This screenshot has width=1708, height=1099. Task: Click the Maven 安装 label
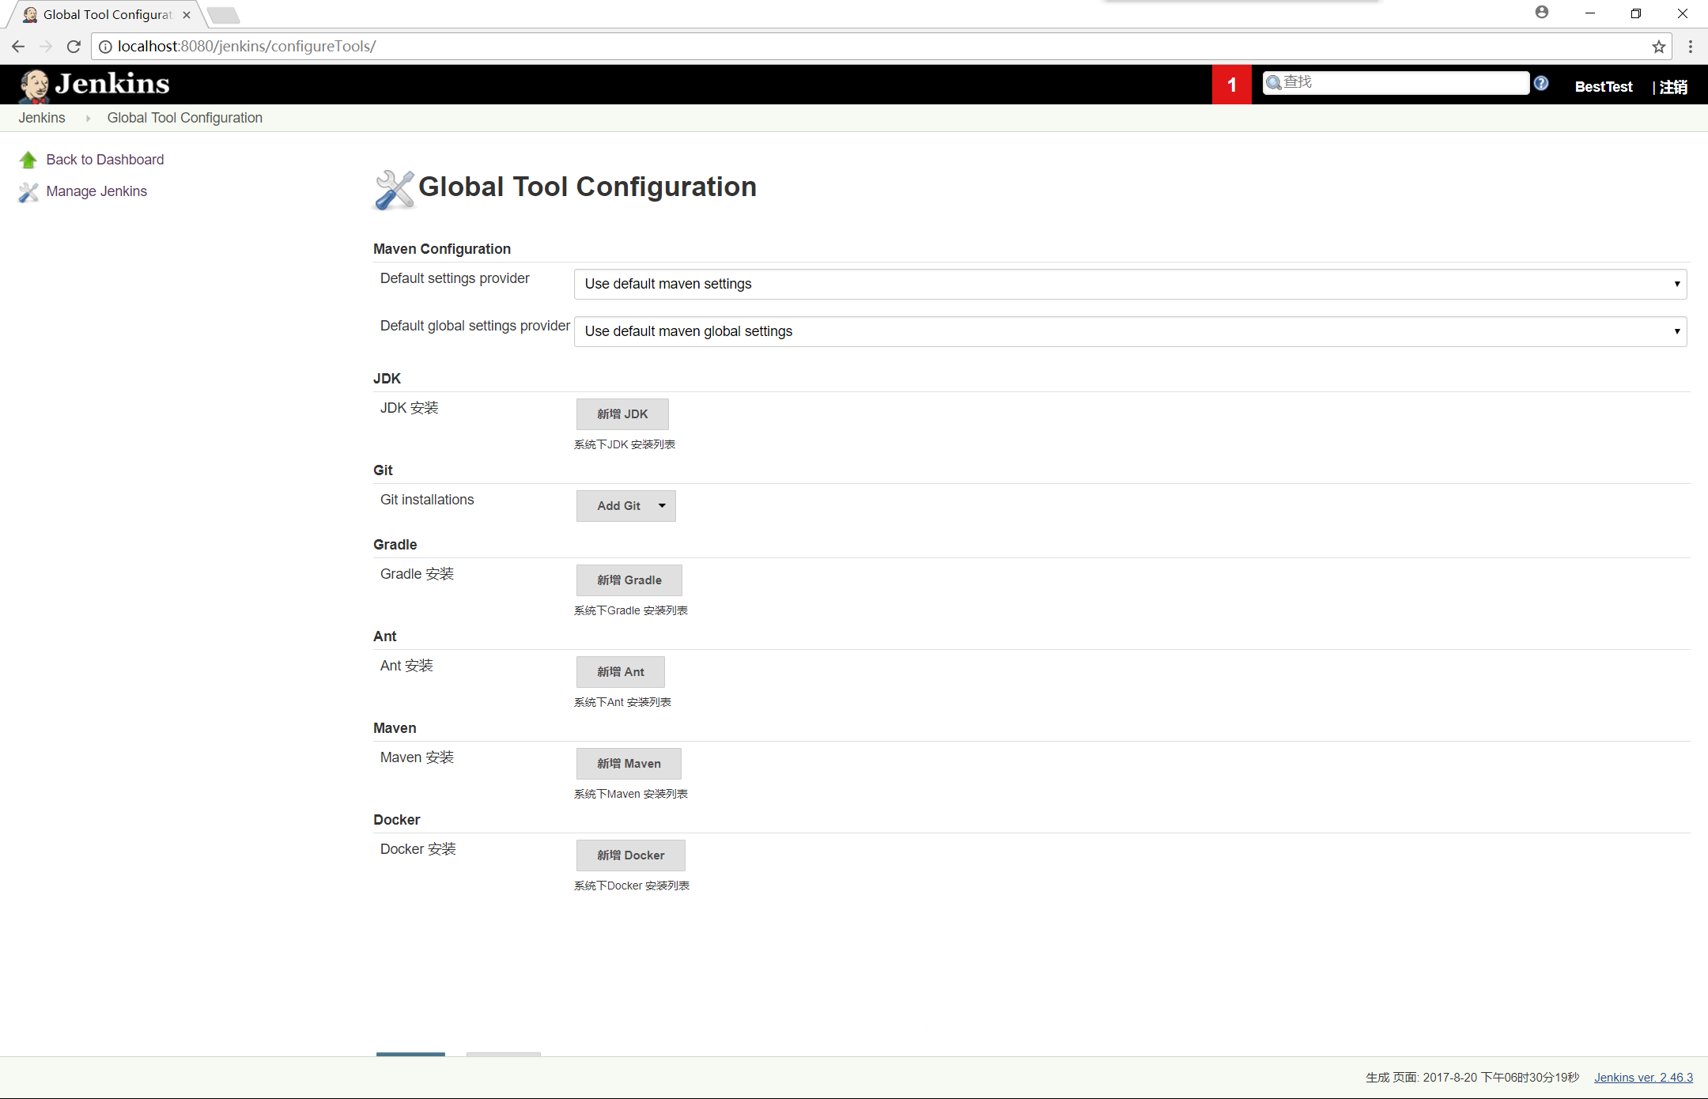pyautogui.click(x=417, y=757)
